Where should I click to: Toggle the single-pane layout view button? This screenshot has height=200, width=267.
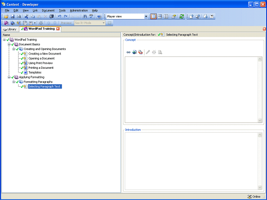[154, 17]
